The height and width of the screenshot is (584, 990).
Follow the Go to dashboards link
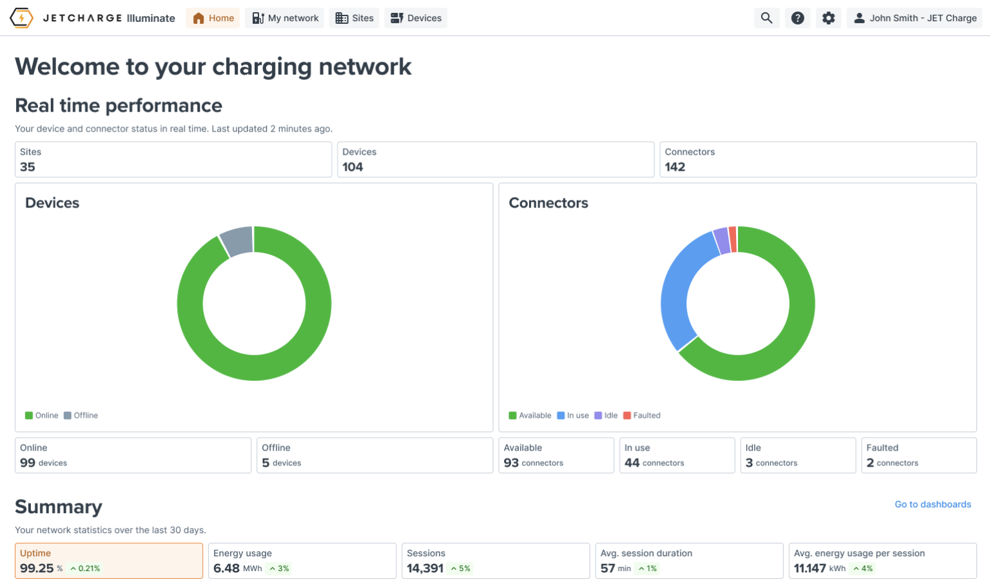(933, 505)
